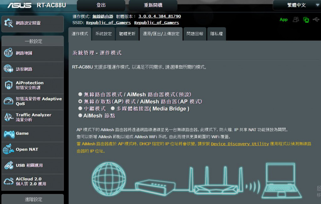Image resolution: width=321 pixels, height=204 pixels.
Task: Open the Device Discovery Utility link
Action: pyautogui.click(x=240, y=144)
